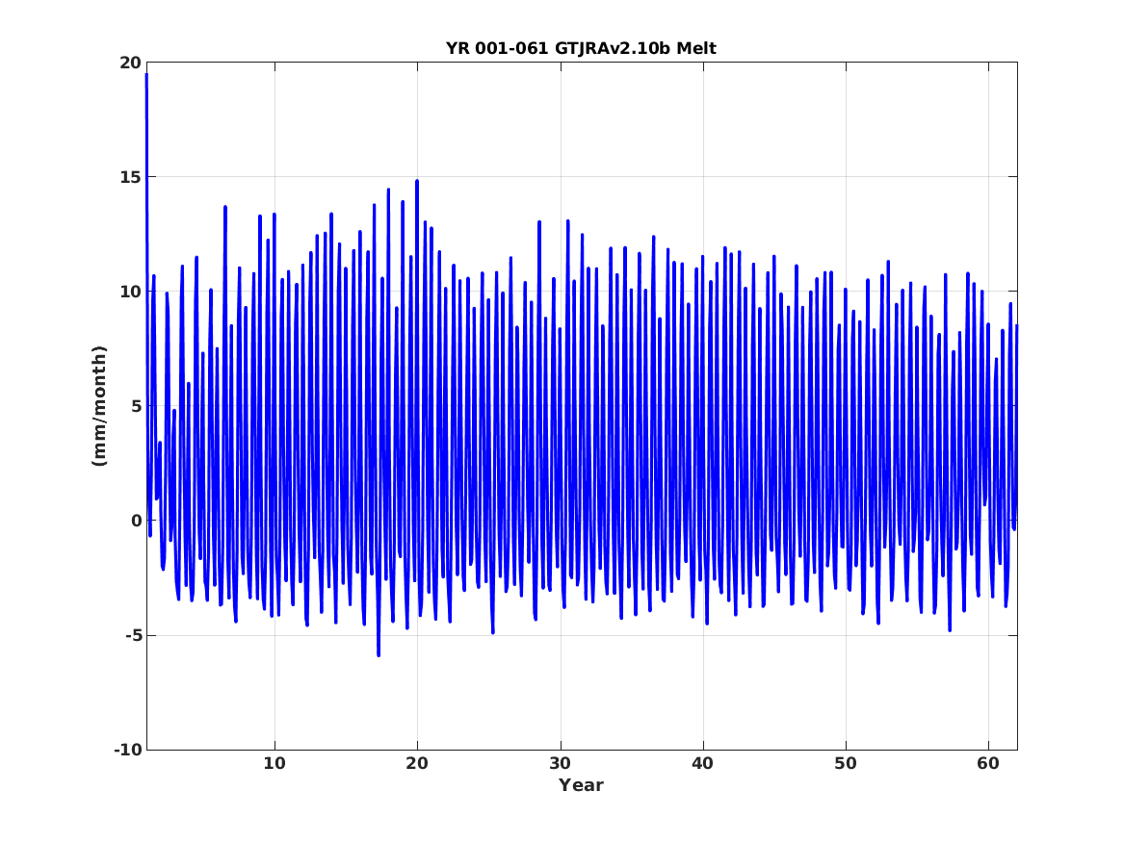Click y-axis tick label '-5'
This screenshot has height=842, width=1124.
[x=134, y=636]
